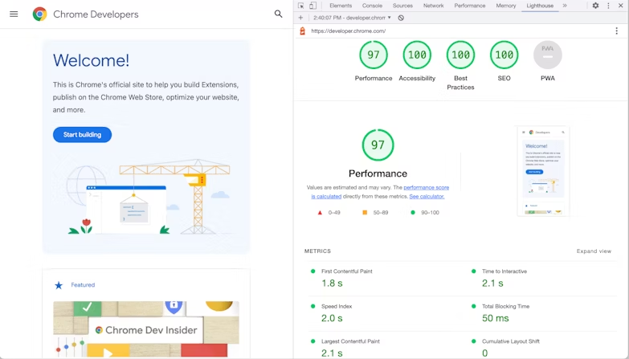Click the 50 ms Total Blocking Time value
Viewport: 629px width, 359px height.
click(496, 318)
